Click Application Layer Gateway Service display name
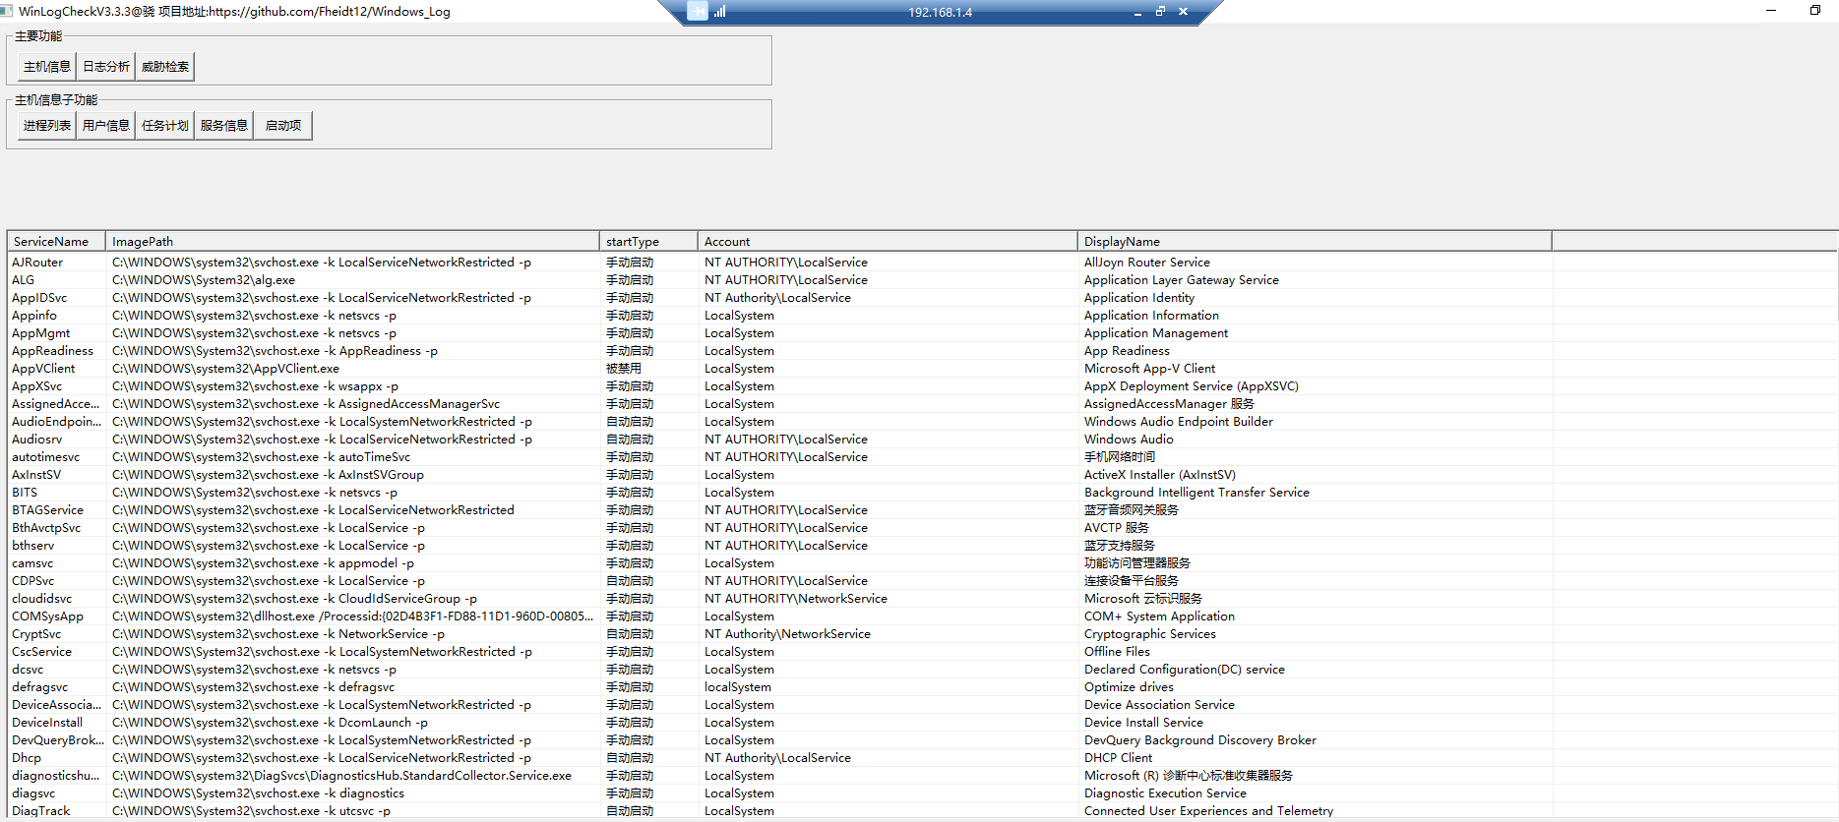Viewport: 1839px width, 822px height. click(x=1182, y=280)
